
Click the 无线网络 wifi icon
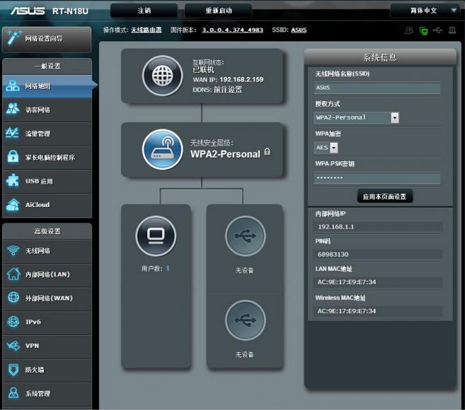[x=13, y=251]
